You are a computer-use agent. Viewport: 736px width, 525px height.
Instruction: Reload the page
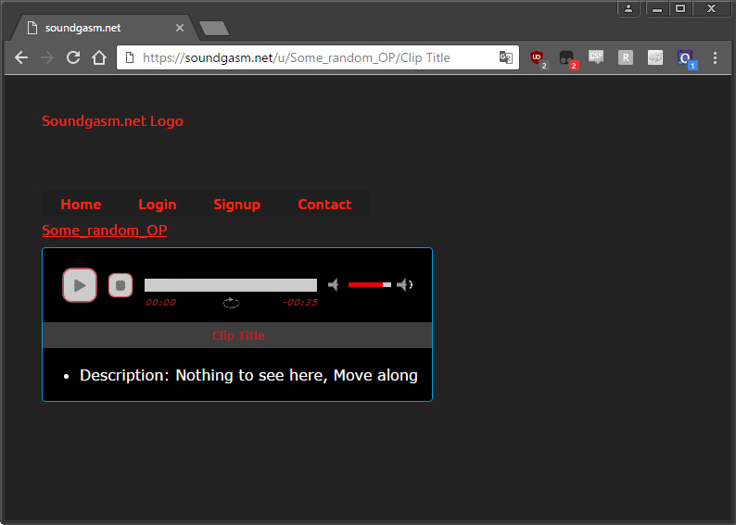pos(72,57)
